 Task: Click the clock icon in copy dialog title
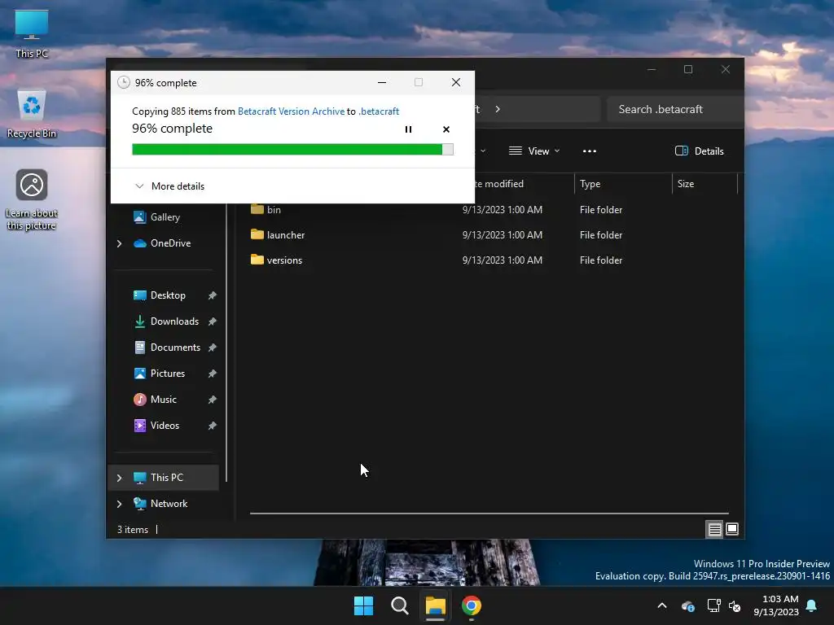click(124, 82)
